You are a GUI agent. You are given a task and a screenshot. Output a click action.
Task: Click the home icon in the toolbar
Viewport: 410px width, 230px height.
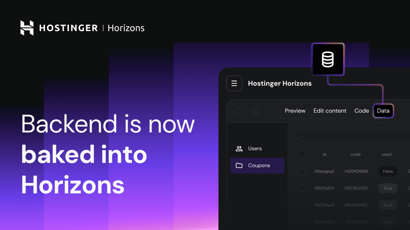255,111
